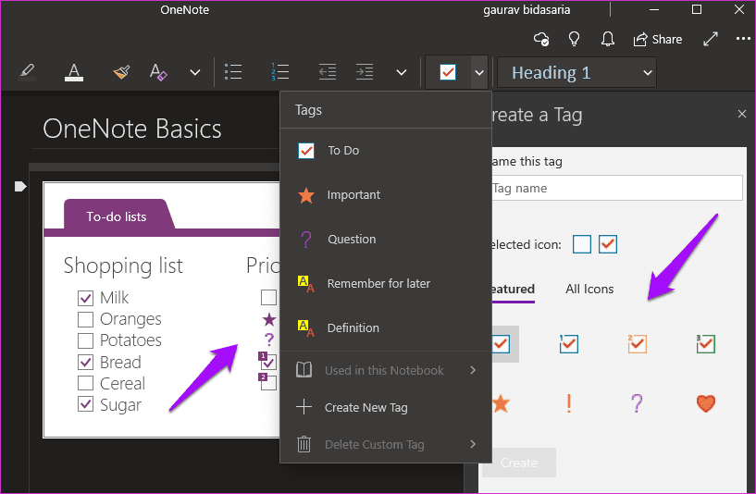756x494 pixels.
Task: Open gaurav bidasaria account name
Action: (x=527, y=9)
